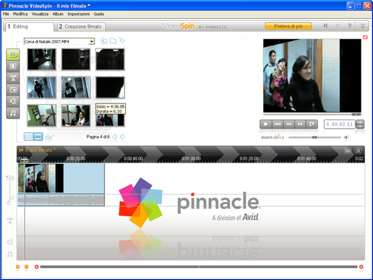Go to next album page arrow
The image size is (373, 280).
tap(123, 137)
